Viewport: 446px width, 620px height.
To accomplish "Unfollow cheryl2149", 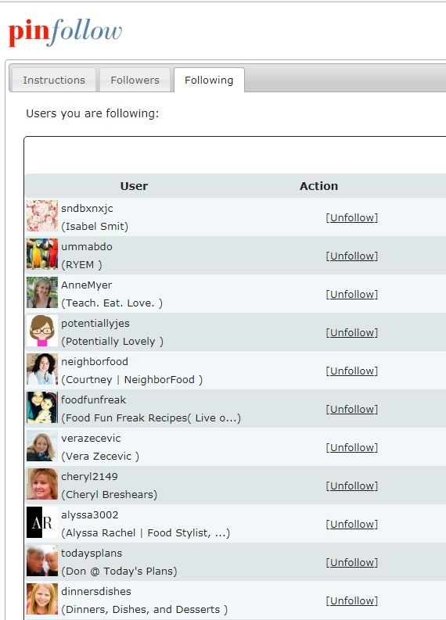I will [x=352, y=486].
